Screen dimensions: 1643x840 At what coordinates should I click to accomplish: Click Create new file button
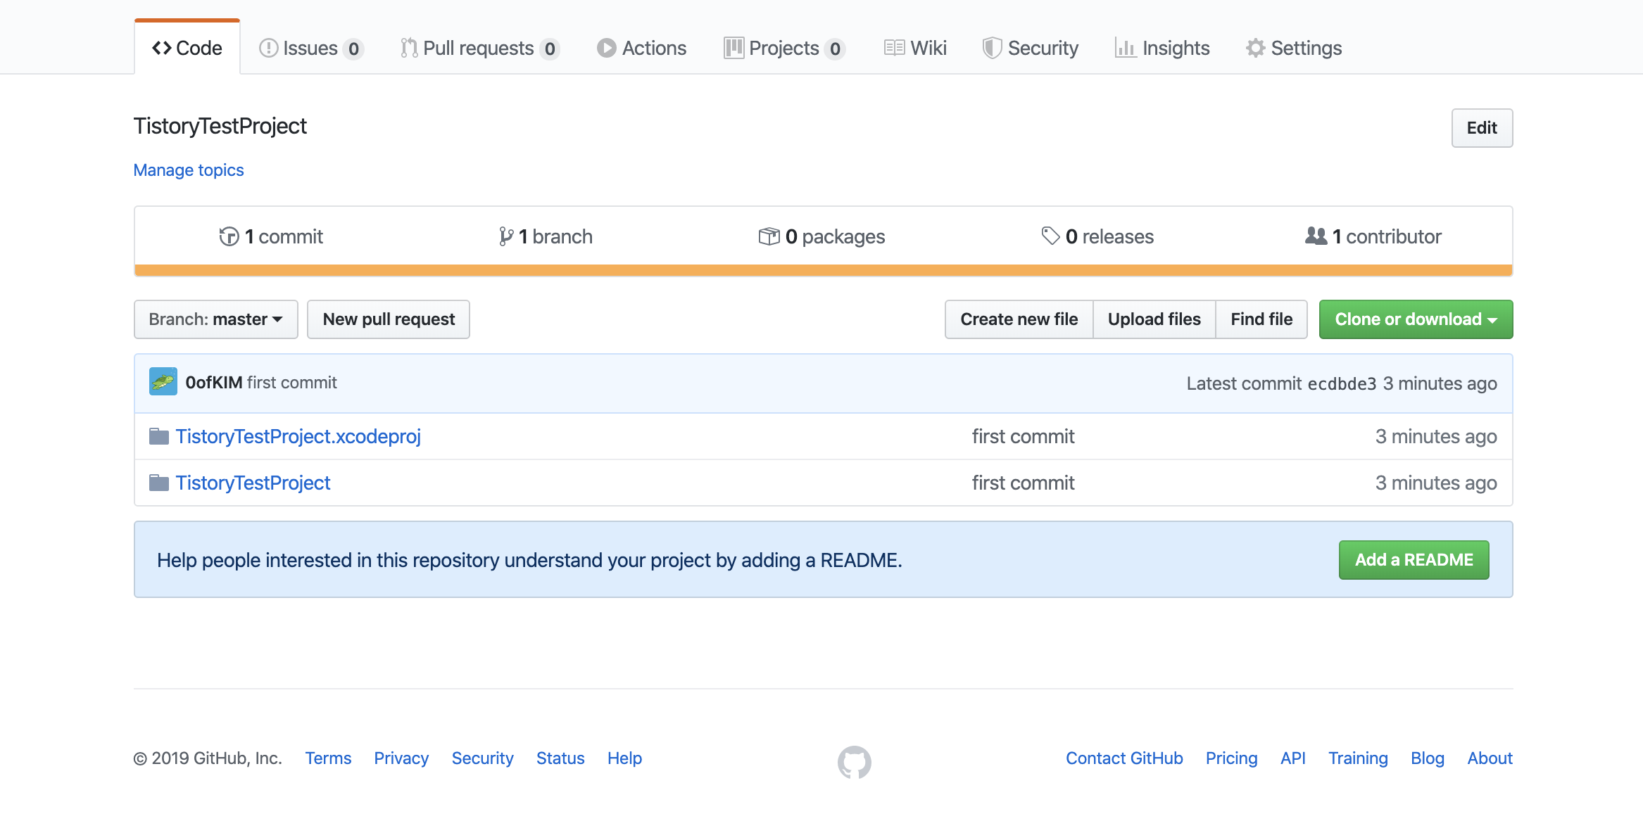(1019, 319)
